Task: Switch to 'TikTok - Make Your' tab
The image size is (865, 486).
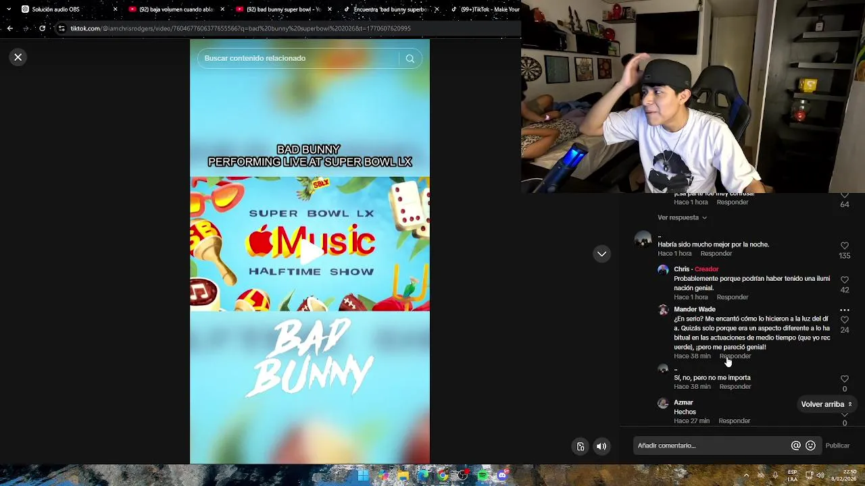Action: click(x=483, y=9)
